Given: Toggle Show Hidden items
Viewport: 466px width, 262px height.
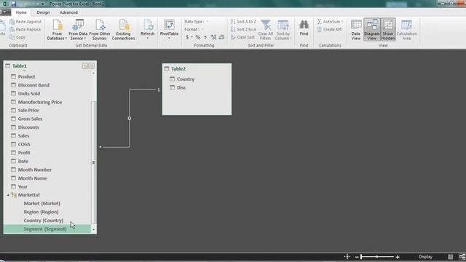Looking at the screenshot, I should coord(388,30).
